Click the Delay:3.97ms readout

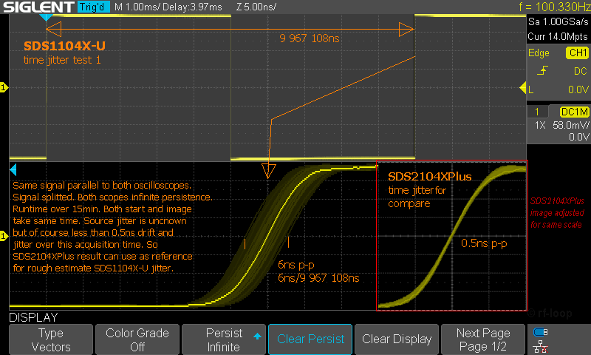click(x=192, y=7)
